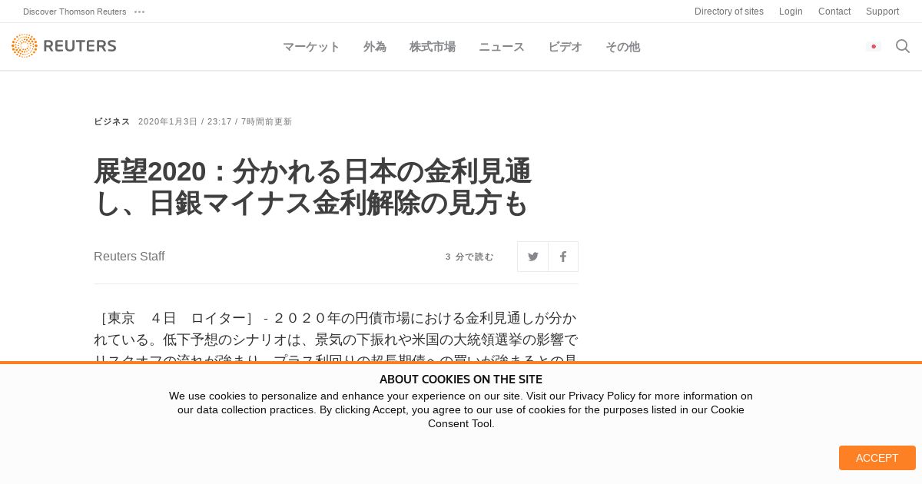Share article via Facebook icon
Image resolution: width=922 pixels, height=484 pixels.
[563, 257]
